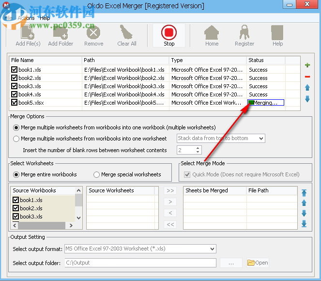Select Merge special worksheets radio
Image resolution: width=321 pixels, height=281 pixels.
tap(96, 174)
